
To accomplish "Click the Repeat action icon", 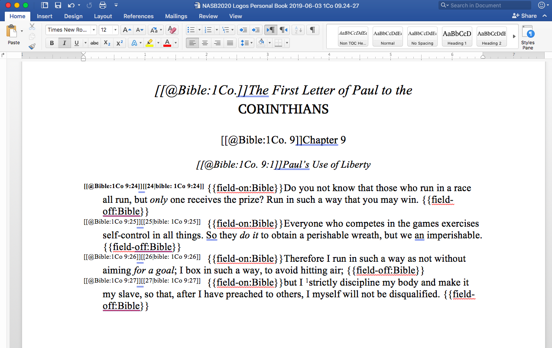I will (90, 6).
